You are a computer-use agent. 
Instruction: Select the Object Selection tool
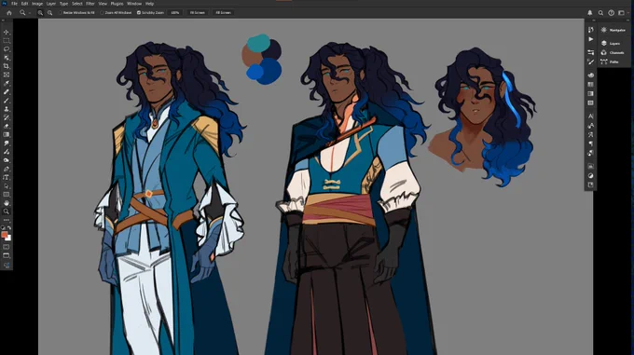click(7, 58)
